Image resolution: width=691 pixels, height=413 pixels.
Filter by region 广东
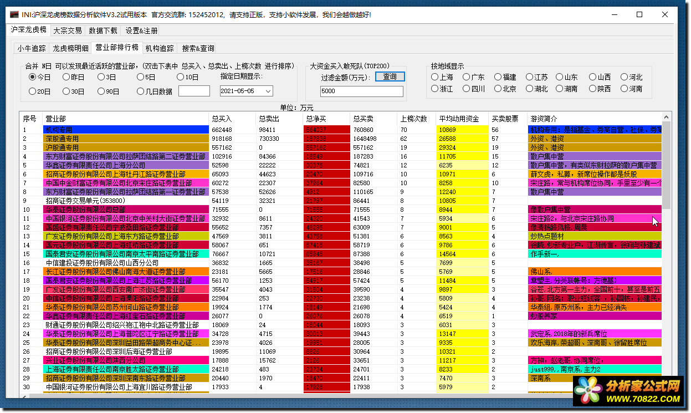(x=473, y=77)
